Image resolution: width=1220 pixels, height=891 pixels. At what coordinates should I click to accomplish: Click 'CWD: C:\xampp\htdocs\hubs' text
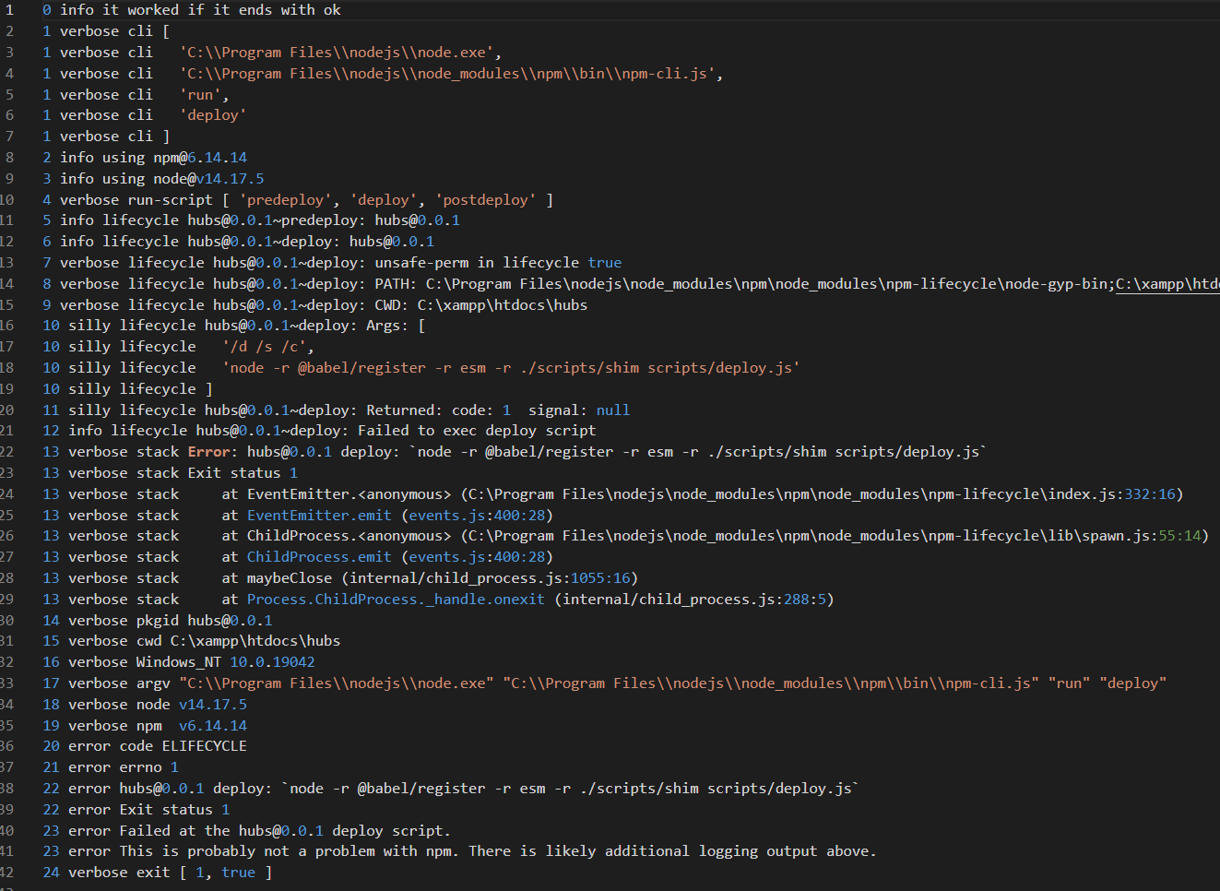480,305
